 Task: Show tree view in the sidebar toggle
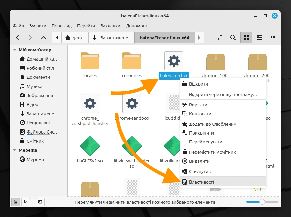26,202
